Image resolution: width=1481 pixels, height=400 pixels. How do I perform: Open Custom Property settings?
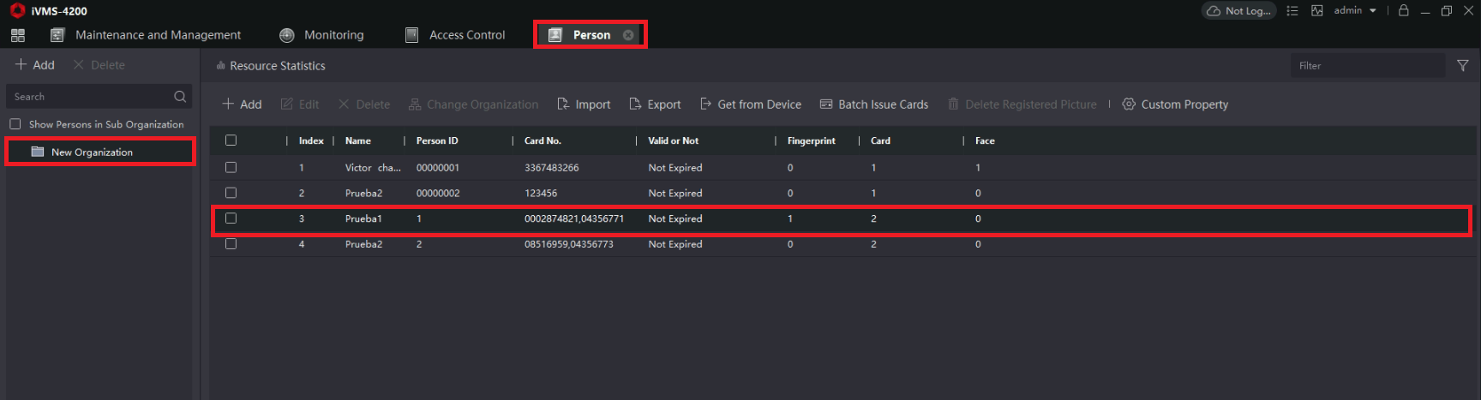pos(1175,104)
